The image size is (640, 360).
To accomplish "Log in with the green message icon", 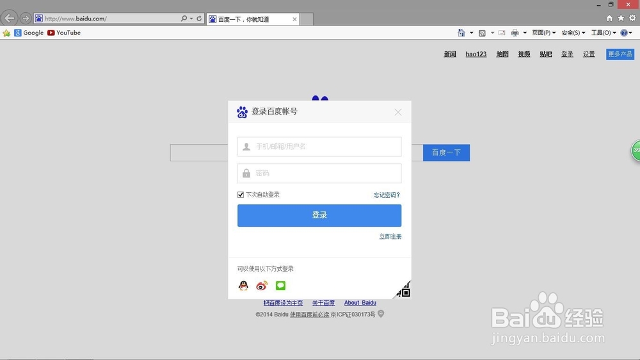I will (x=280, y=286).
